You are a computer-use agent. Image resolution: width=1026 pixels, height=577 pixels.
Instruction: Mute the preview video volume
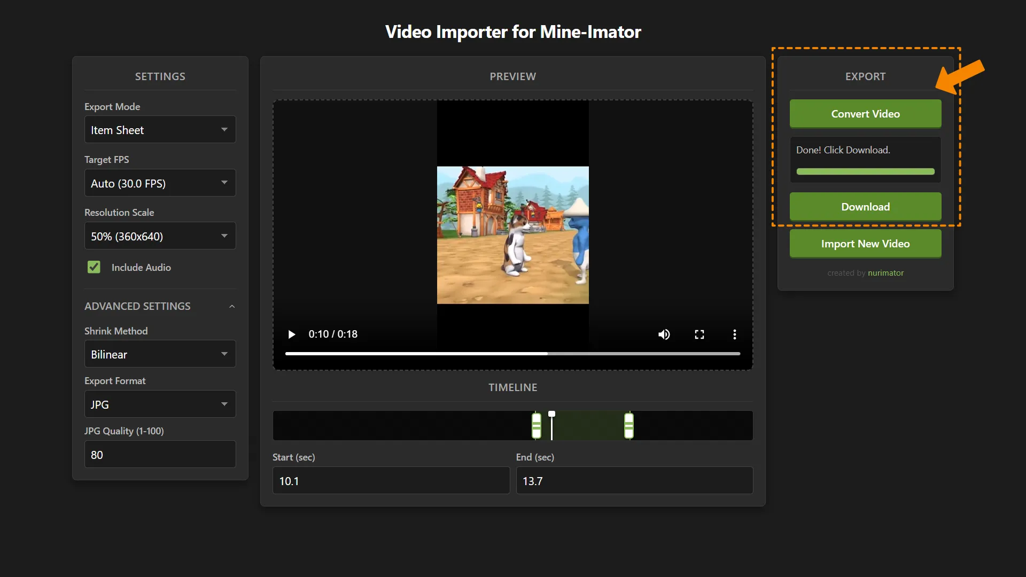pos(664,334)
